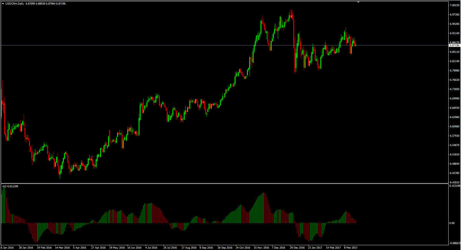Click the chart shift triangle marker at top
461x250 pixels.
pyautogui.click(x=359, y=2)
